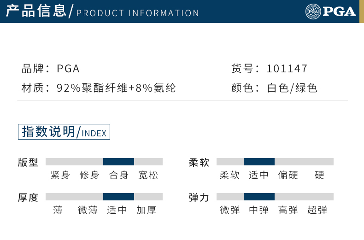The width and height of the screenshot is (364, 240).
Task: Click the material text 92%聚酯纤维+8%氨纶
Action: pos(116,88)
